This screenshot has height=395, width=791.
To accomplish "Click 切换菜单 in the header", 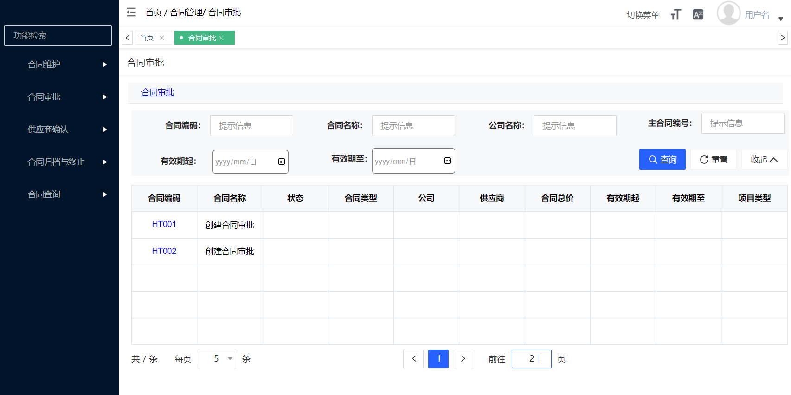I will [x=643, y=15].
